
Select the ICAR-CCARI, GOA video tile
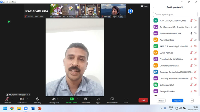(36, 11)
